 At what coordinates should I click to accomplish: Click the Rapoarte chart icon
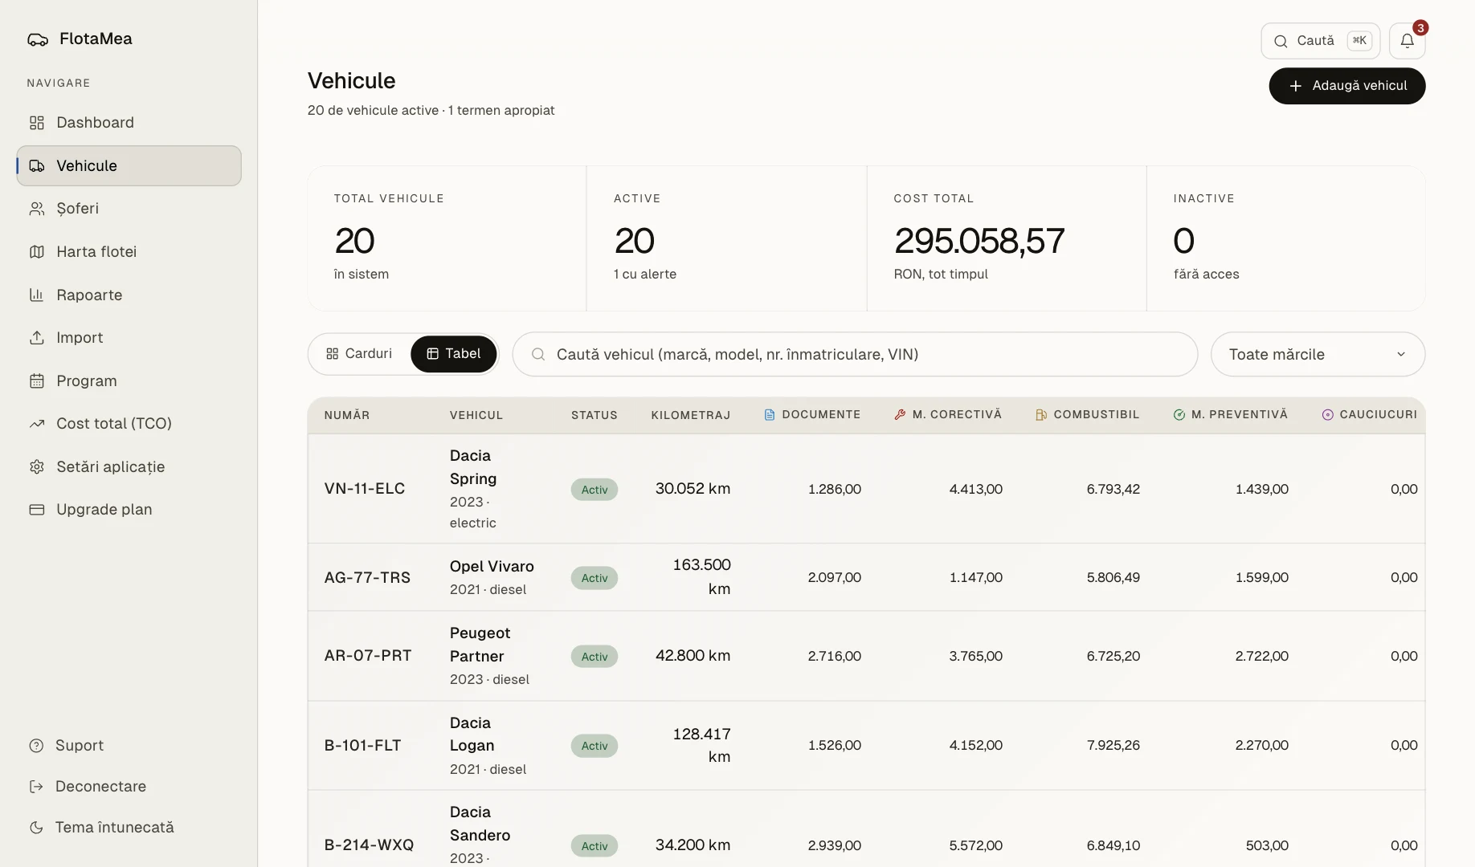[37, 295]
